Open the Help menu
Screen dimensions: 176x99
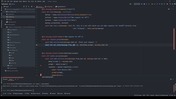pyautogui.click(x=44, y=1)
